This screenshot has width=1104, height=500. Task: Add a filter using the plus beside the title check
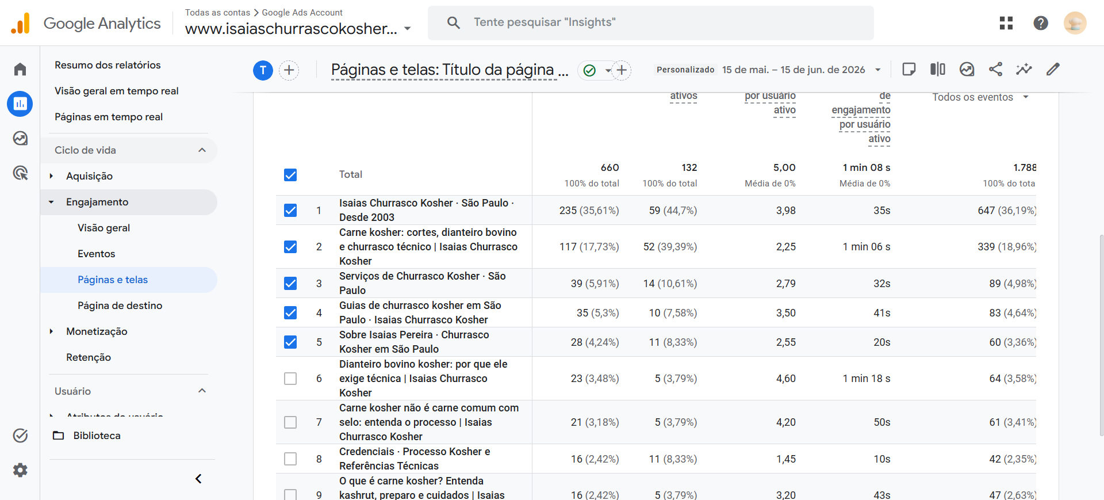(622, 70)
